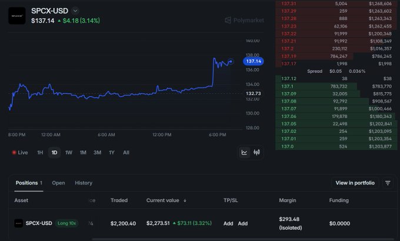Click View in portfolio button
Screen dimensions: 400x241
(x=355, y=183)
